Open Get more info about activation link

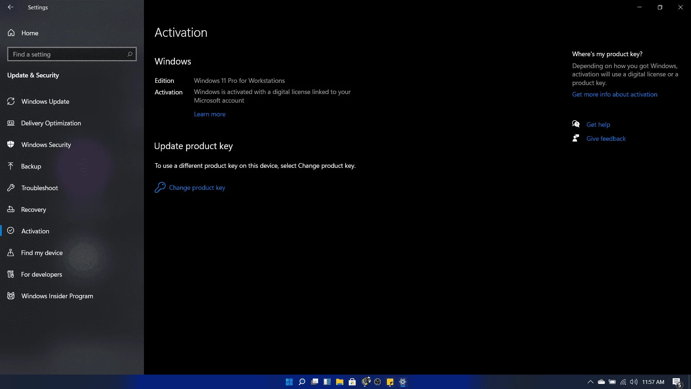click(615, 94)
